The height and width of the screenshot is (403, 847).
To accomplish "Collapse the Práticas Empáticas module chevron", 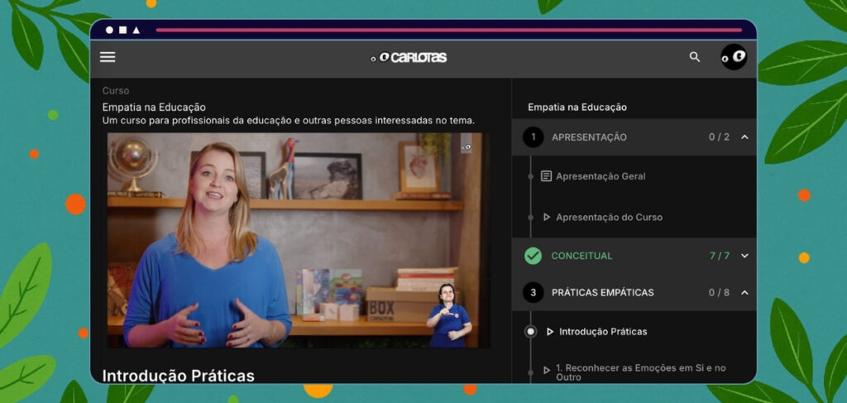I will (x=744, y=293).
